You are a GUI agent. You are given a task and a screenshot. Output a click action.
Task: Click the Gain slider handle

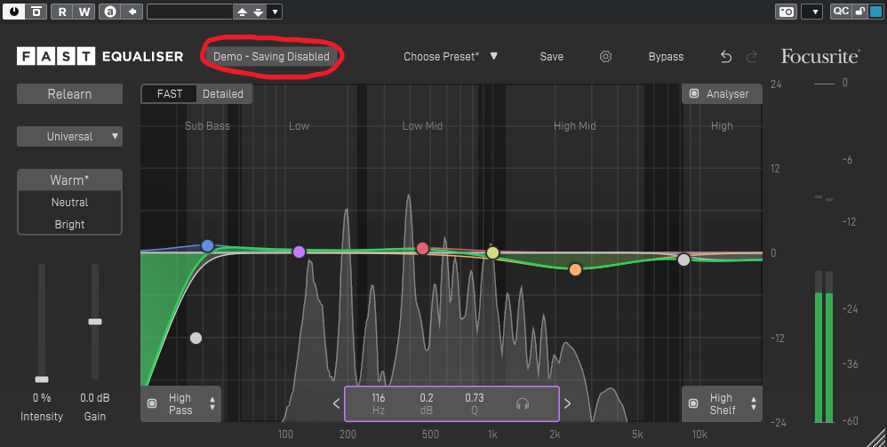(x=95, y=322)
